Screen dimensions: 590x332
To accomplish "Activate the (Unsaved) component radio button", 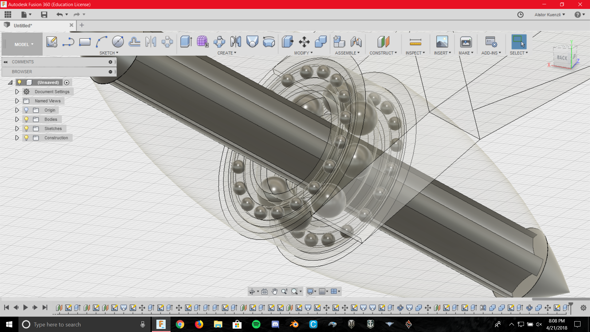I will tap(67, 82).
